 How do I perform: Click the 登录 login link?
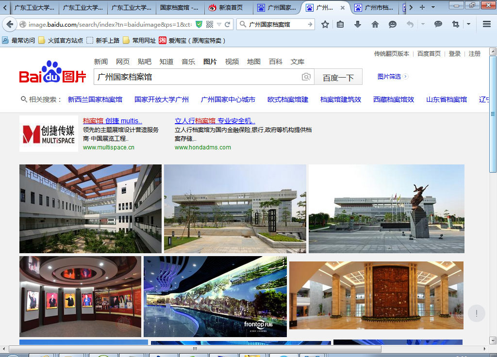(455, 54)
